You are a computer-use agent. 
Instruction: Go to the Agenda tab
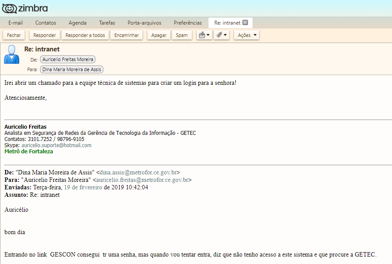(x=77, y=23)
